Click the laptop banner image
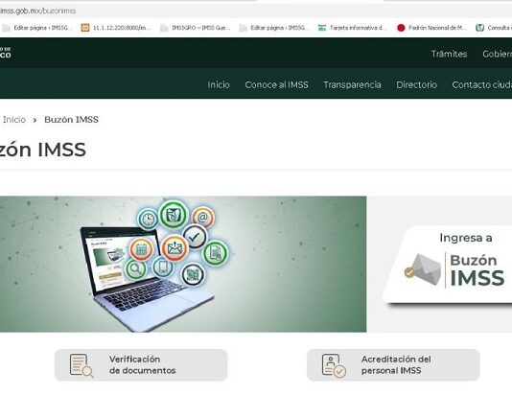Image resolution: width=512 pixels, height=395 pixels. click(x=183, y=264)
